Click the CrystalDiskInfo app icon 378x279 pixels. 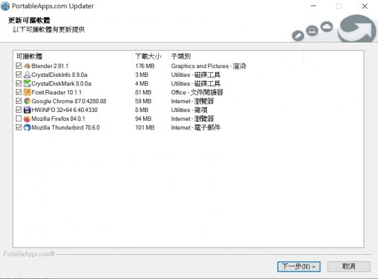27,75
